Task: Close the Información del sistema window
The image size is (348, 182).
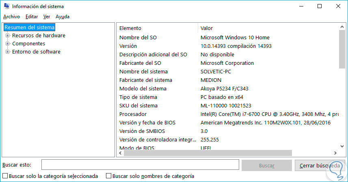Action: tap(338, 6)
